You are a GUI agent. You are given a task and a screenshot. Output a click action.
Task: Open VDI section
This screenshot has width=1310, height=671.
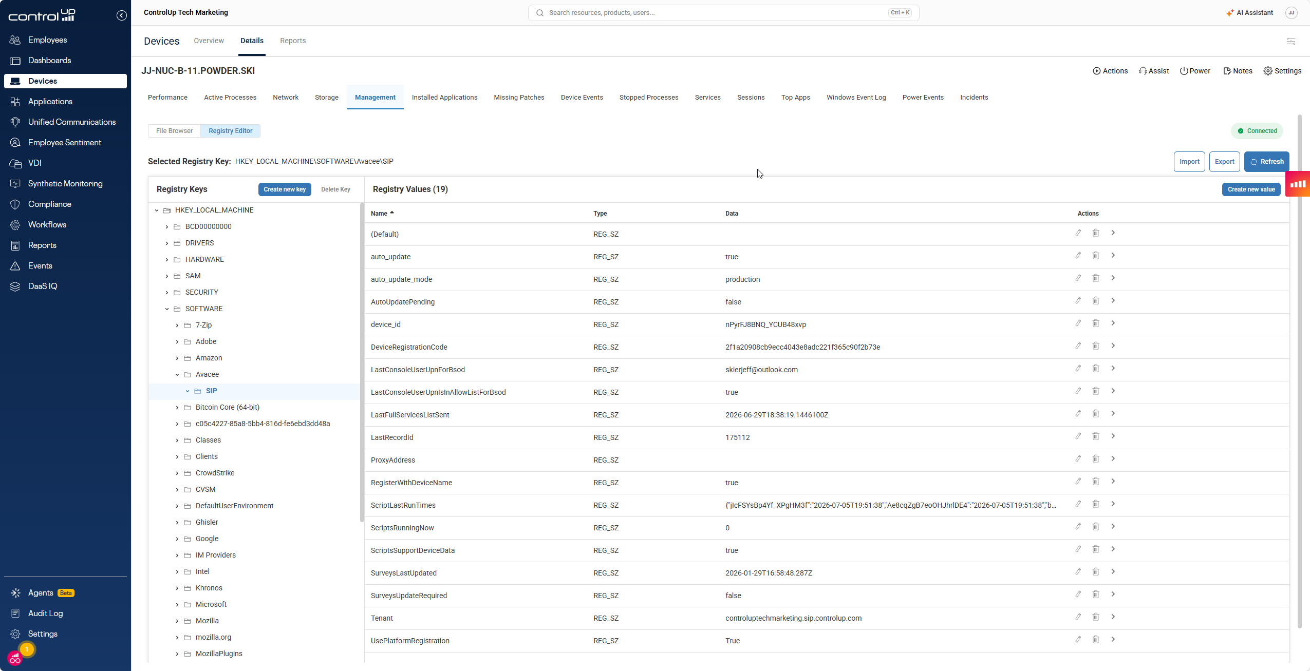coord(34,163)
